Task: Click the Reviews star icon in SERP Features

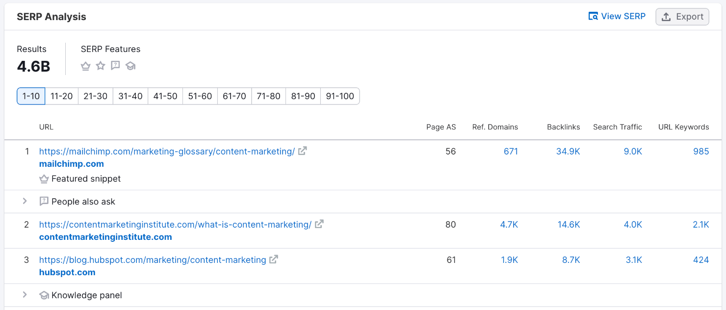Action: point(101,66)
